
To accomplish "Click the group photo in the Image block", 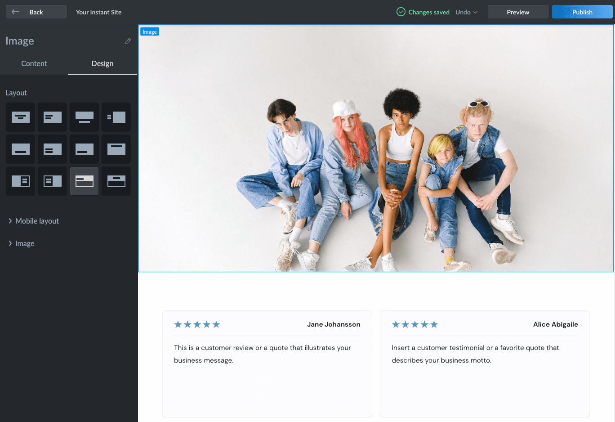I will point(375,180).
